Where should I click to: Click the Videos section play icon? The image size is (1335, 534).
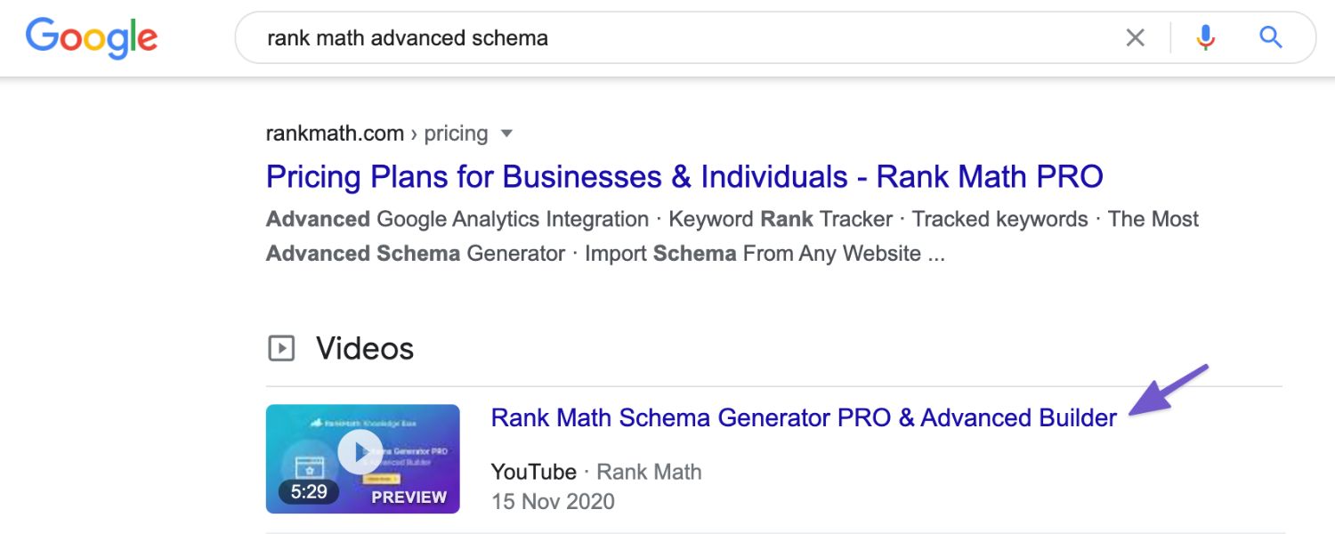[281, 348]
